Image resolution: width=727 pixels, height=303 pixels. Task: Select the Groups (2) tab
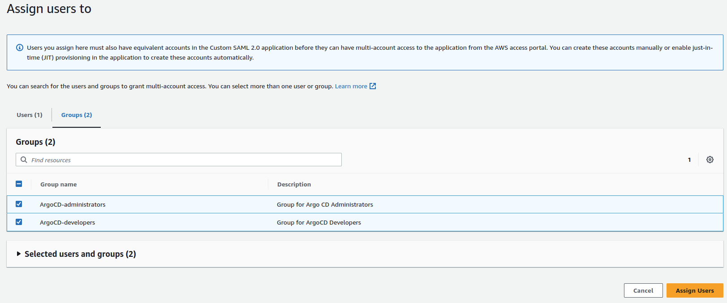[77, 115]
